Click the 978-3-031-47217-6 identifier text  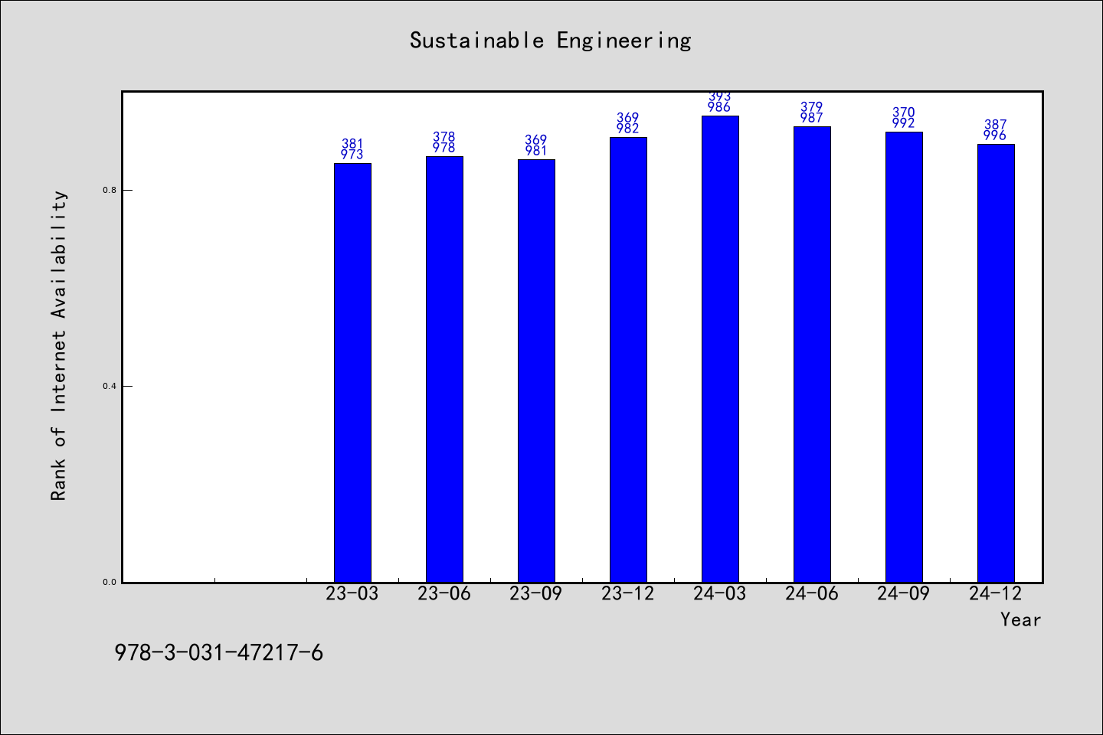point(219,652)
